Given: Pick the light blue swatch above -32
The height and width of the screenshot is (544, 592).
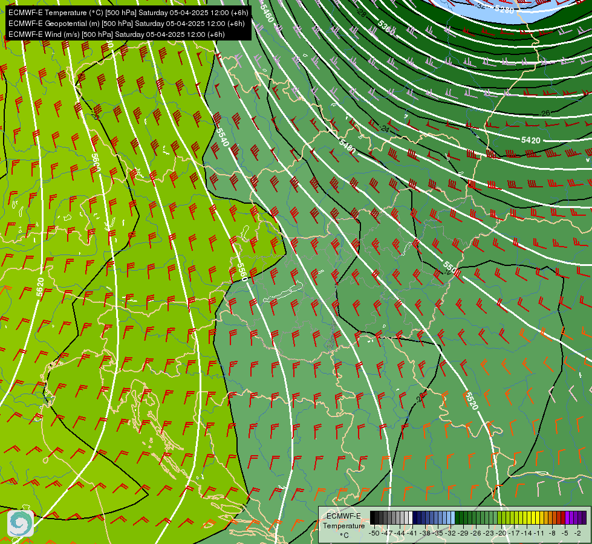Looking at the screenshot, I should (x=453, y=517).
